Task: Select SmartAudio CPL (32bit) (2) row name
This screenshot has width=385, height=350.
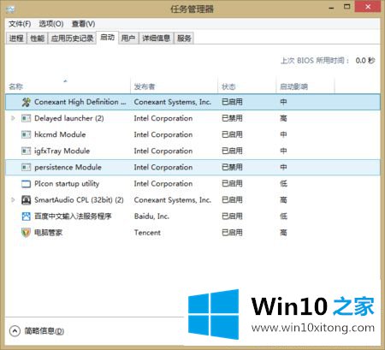Action: (x=79, y=200)
